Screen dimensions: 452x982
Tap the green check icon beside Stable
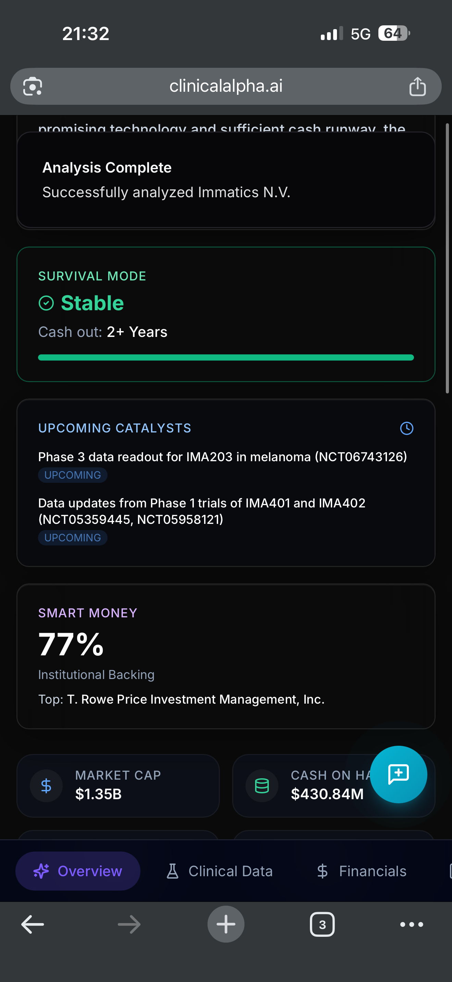click(47, 303)
